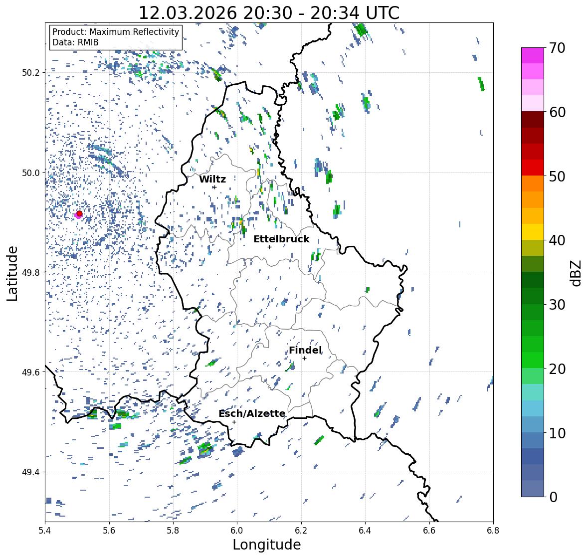This screenshot has height=557, width=588.
Task: Click the colorbar tick value 0
Action: point(553,497)
